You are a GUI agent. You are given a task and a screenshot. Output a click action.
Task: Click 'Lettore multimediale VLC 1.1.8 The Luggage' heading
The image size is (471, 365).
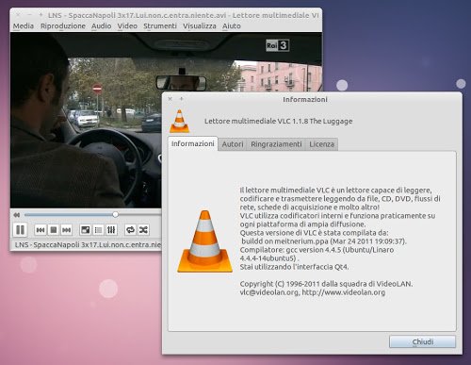[x=279, y=121]
